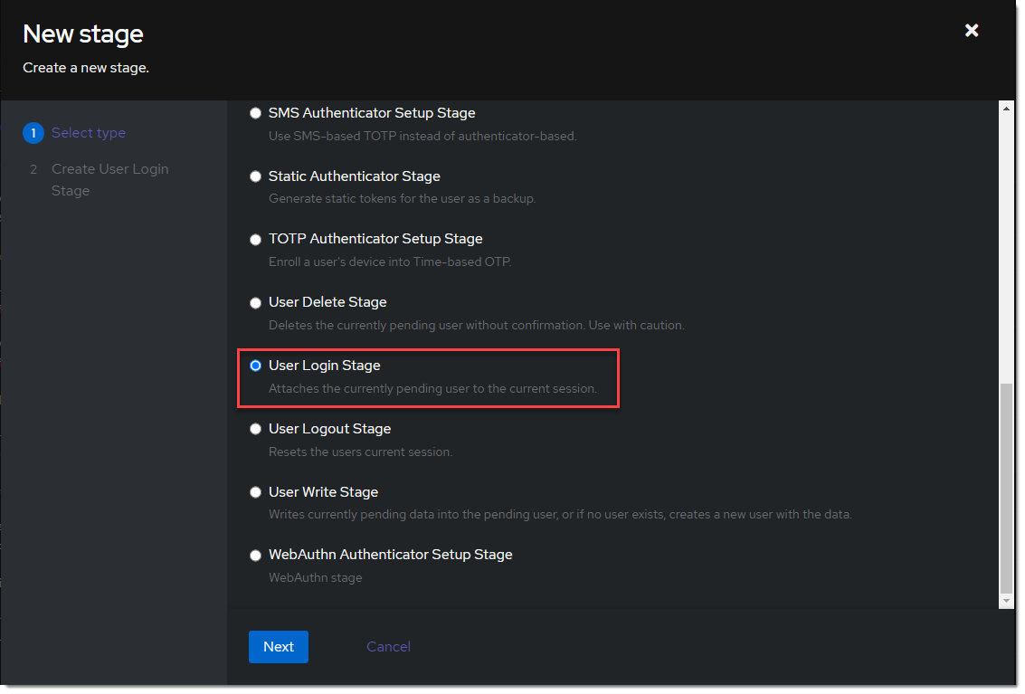The height and width of the screenshot is (694, 1025).
Task: Go to the Select type wizard step
Action: coord(89,133)
